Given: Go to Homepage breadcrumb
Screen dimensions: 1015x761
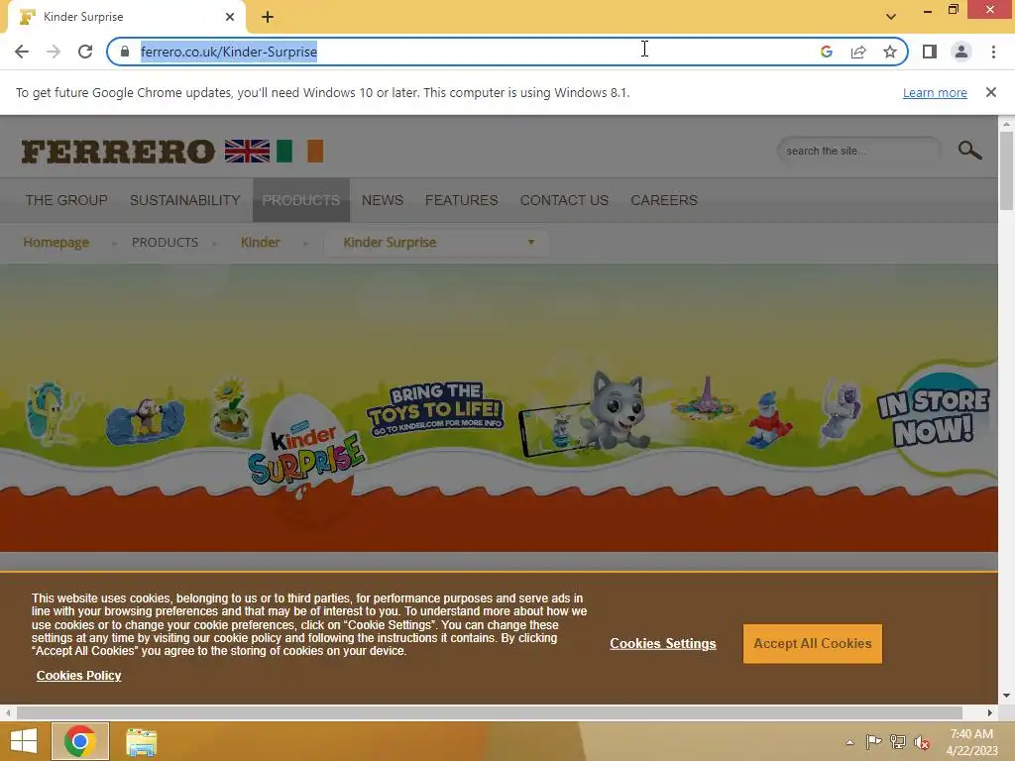Looking at the screenshot, I should tap(56, 242).
